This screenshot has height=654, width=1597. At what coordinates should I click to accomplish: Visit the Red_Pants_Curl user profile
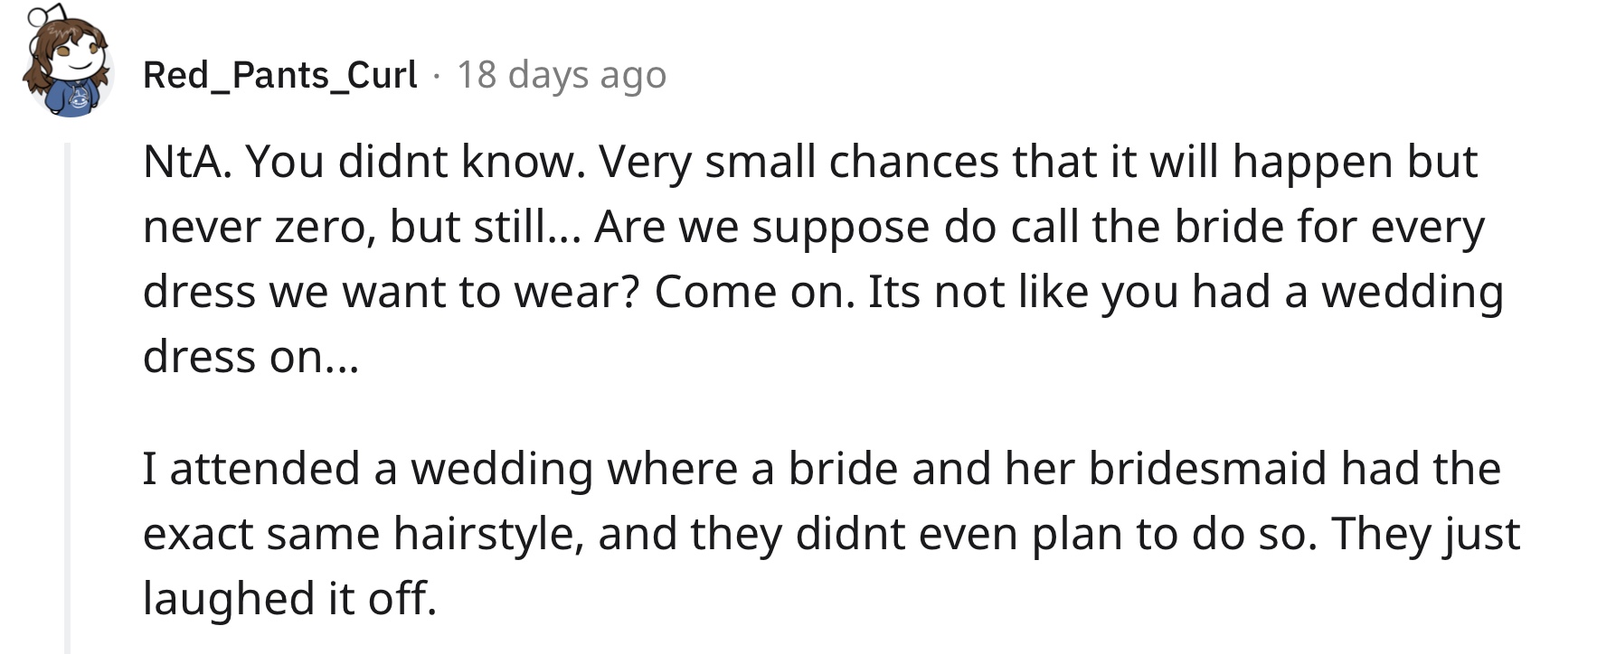coord(280,75)
